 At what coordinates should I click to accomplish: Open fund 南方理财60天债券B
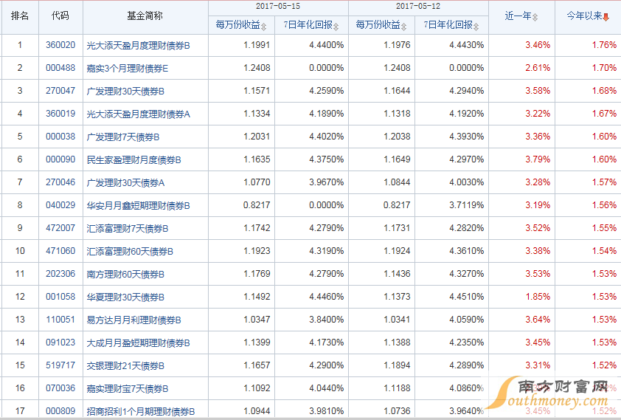[x=125, y=275]
